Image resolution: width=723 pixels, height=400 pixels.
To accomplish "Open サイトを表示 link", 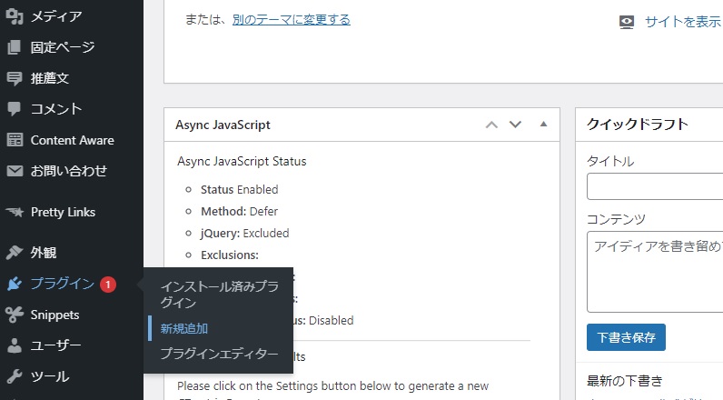I will pyautogui.click(x=682, y=22).
